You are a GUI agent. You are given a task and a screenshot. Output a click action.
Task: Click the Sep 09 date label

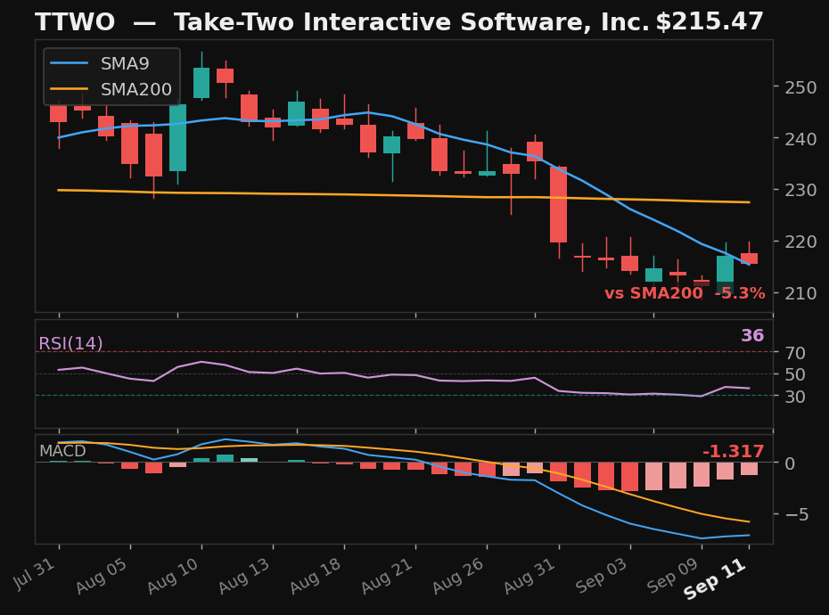[672, 576]
